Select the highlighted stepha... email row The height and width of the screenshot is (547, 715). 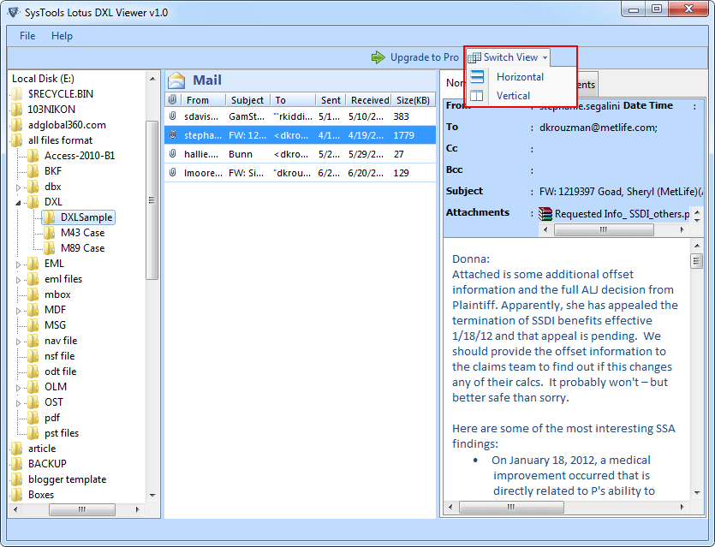point(300,135)
